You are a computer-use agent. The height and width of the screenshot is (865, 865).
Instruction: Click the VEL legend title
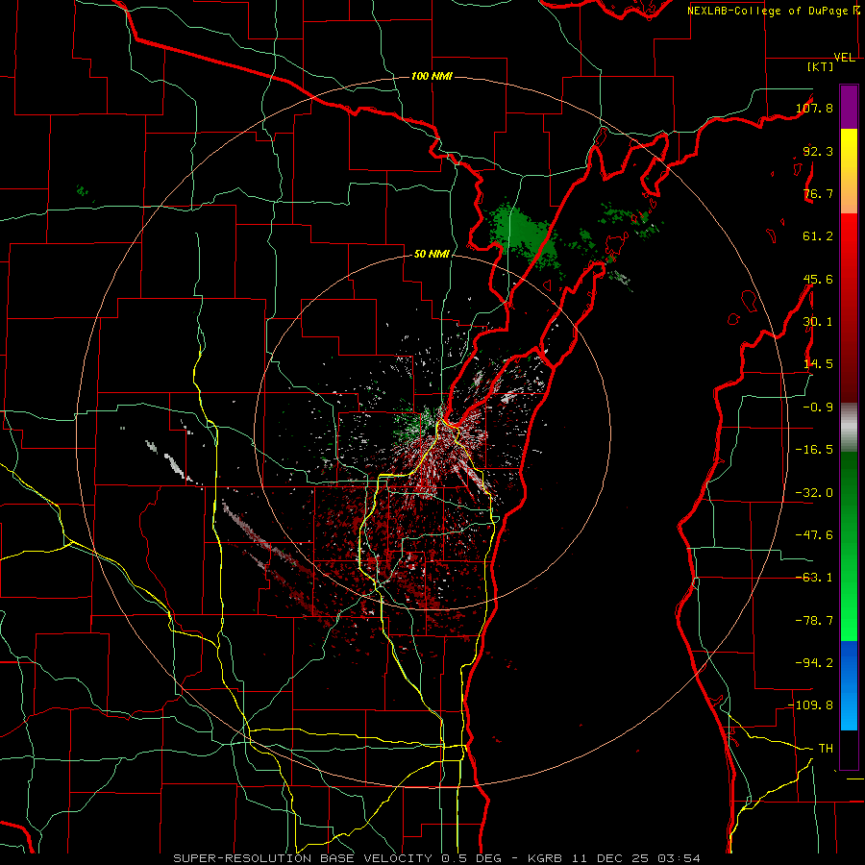point(844,58)
